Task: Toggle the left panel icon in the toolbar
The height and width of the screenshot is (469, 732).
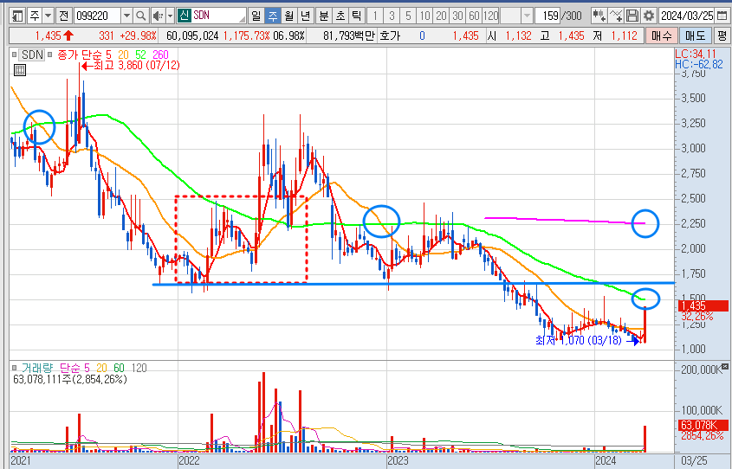Action: [17, 16]
